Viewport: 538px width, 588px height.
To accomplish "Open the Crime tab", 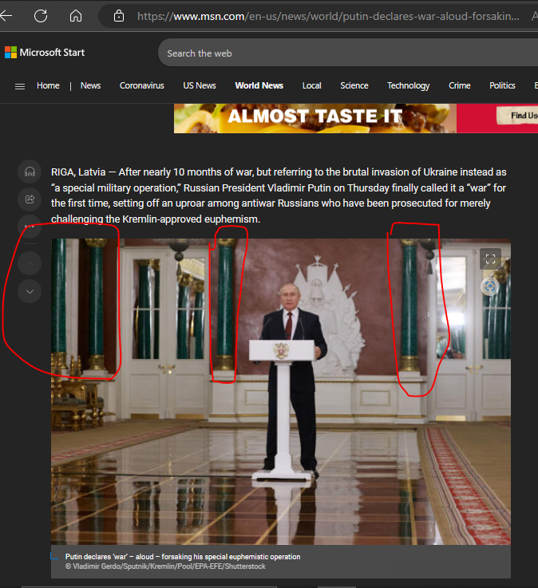I will (x=459, y=86).
